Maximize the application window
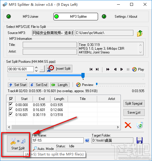The height and width of the screenshot is (161, 152). pos(132,4)
